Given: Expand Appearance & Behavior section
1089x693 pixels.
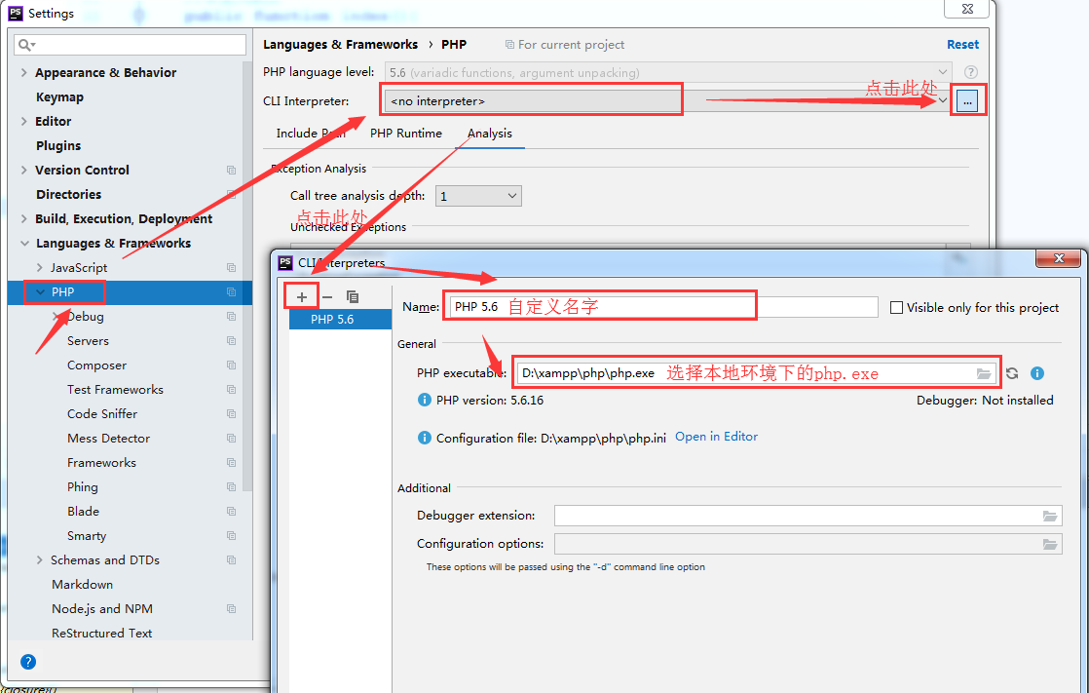Looking at the screenshot, I should click(24, 72).
